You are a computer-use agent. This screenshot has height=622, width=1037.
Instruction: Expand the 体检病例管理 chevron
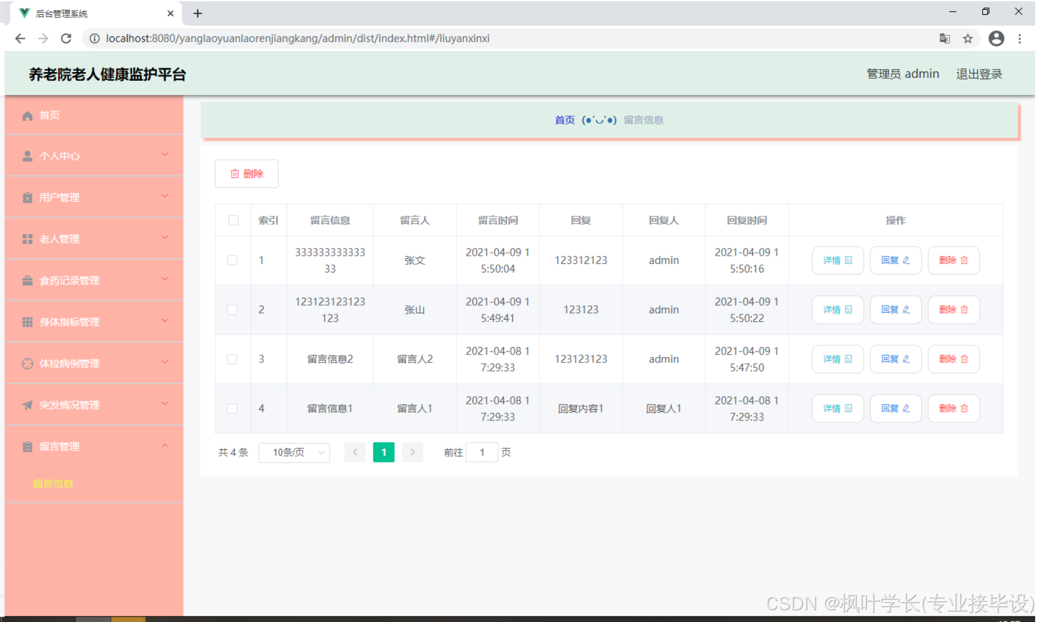click(x=165, y=362)
